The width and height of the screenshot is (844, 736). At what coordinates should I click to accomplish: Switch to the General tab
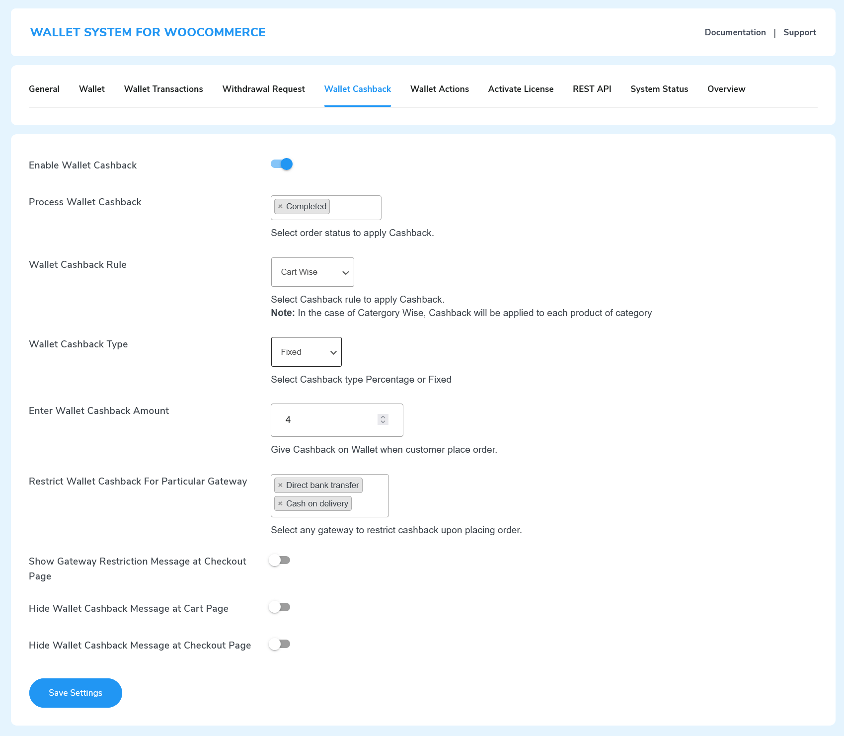44,89
